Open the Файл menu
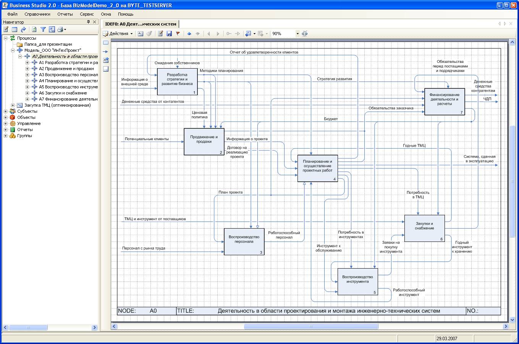This screenshot has height=344, width=519. pos(12,14)
